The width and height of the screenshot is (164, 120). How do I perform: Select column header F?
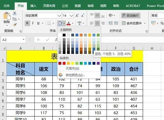116,48
